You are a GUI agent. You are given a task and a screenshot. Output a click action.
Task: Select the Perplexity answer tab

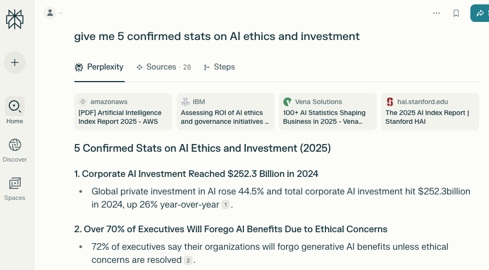coord(99,67)
